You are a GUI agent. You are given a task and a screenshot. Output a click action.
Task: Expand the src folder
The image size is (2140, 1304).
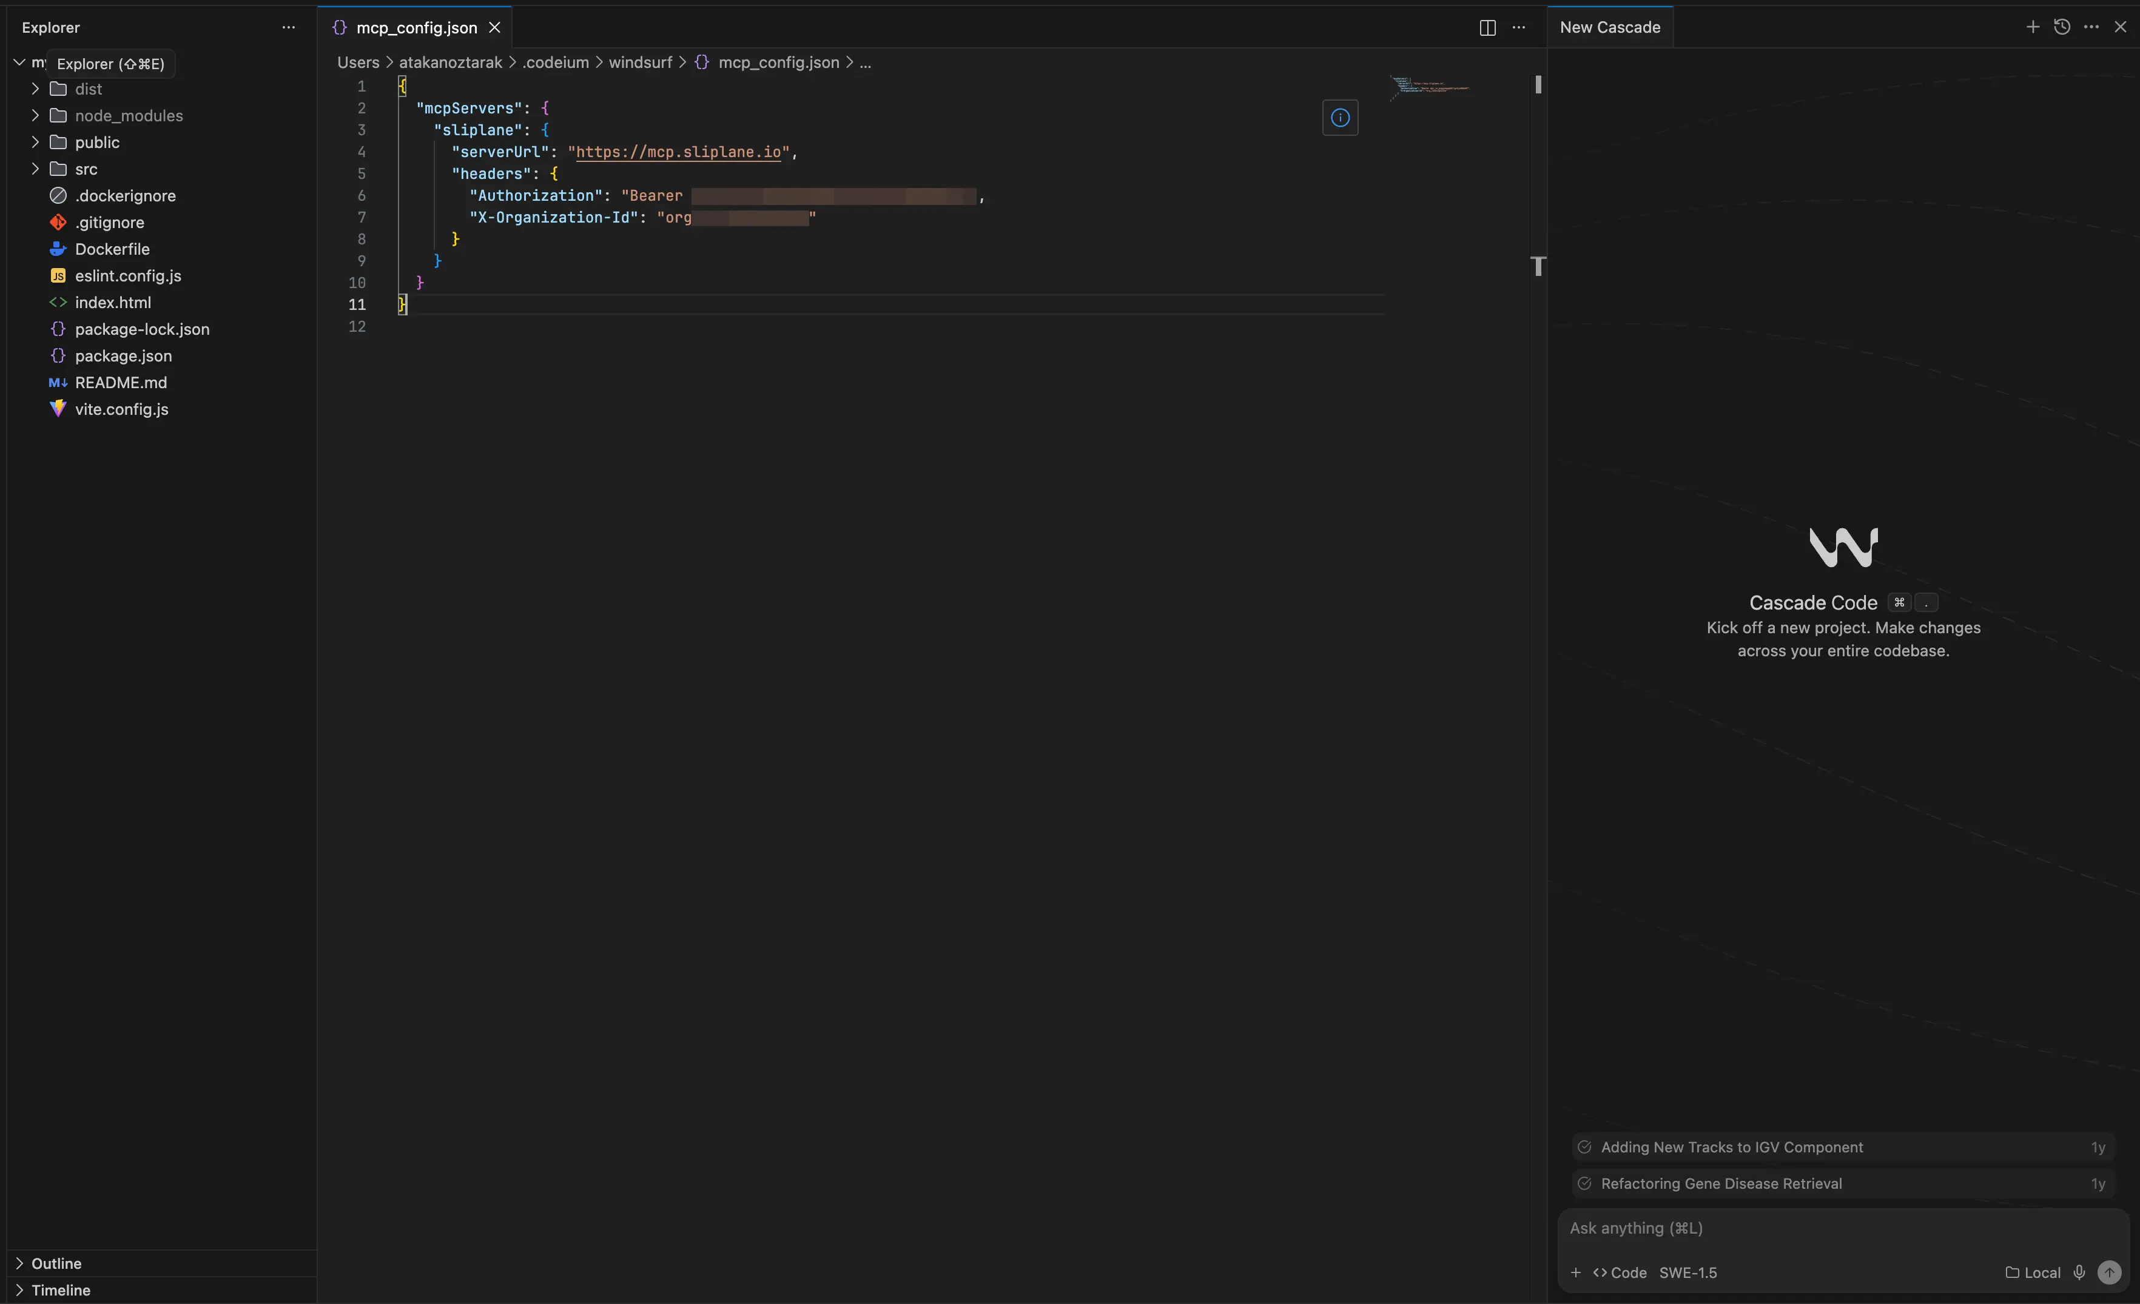(86, 169)
